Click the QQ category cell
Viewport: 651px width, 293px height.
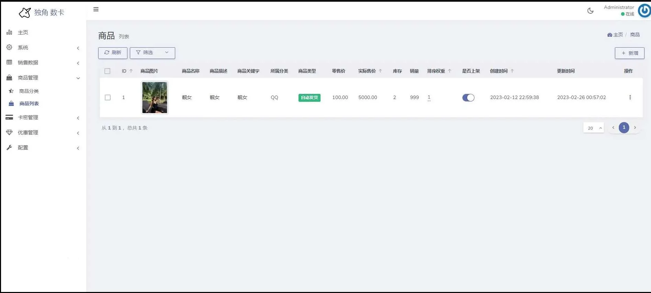coord(274,97)
